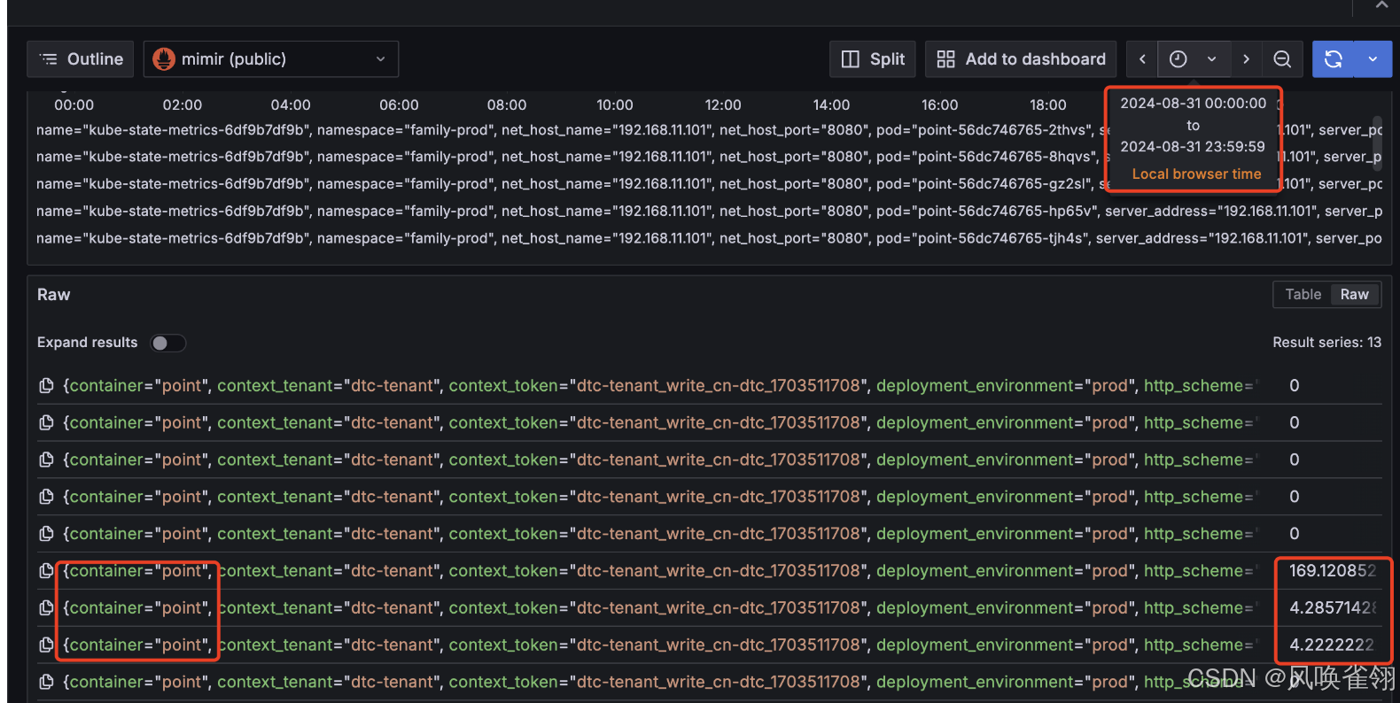Screen dimensions: 1400x703
Task: Expand the time range chevron dropdown
Action: 1211,59
